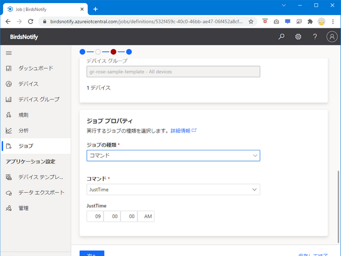
Task: Open the settings gear in the app header
Action: click(298, 37)
